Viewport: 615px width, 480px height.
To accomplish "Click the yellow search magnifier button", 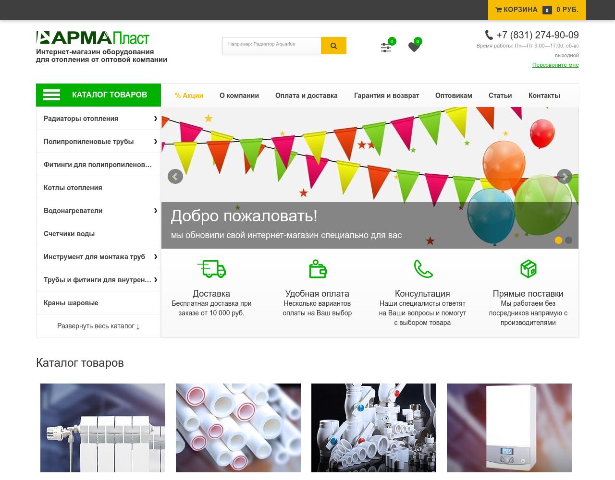I will pyautogui.click(x=333, y=46).
